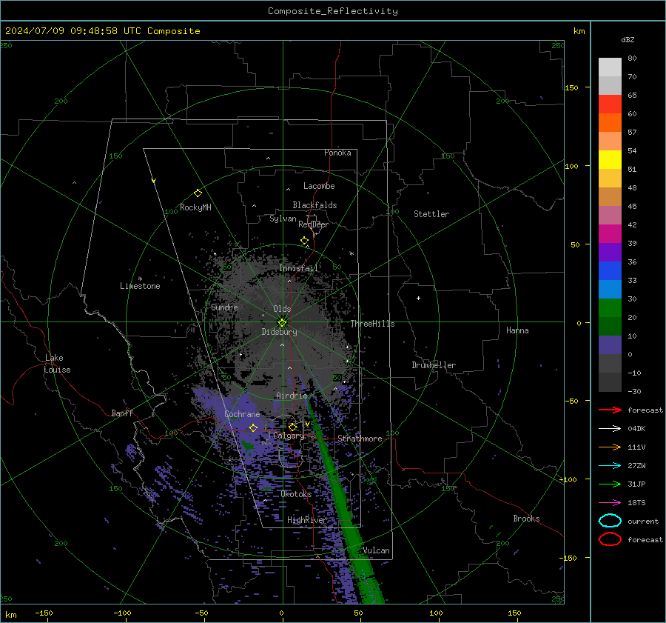Click the Brooks map label
666x623 pixels.
526,519
